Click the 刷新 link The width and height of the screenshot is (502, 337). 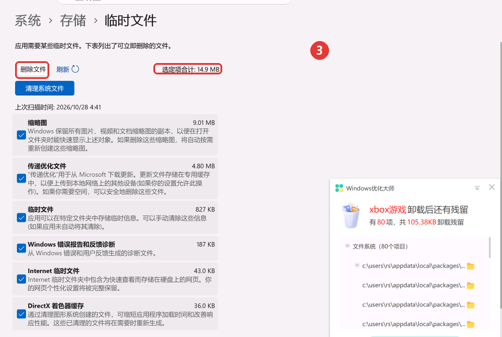pyautogui.click(x=63, y=69)
